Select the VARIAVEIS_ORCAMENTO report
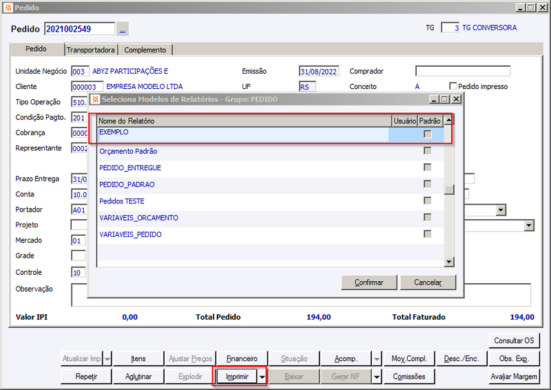The width and height of the screenshot is (551, 390). point(271,218)
